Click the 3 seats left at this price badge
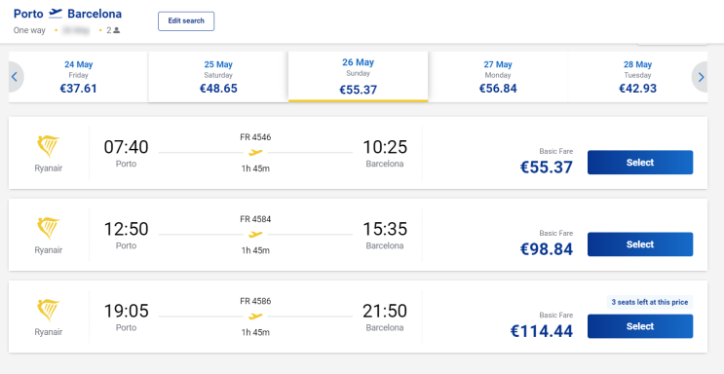 coord(650,303)
